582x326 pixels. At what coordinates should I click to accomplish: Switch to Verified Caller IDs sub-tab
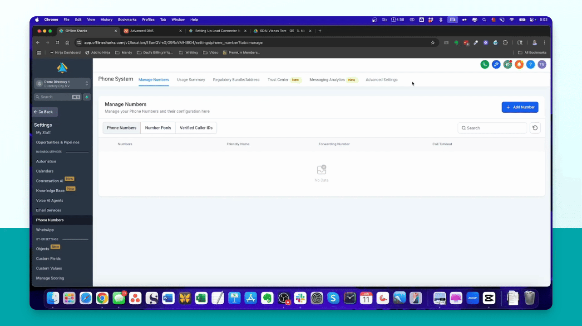pos(196,128)
